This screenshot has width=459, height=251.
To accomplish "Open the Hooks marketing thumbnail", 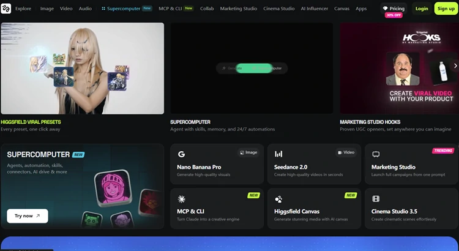I will 399,68.
